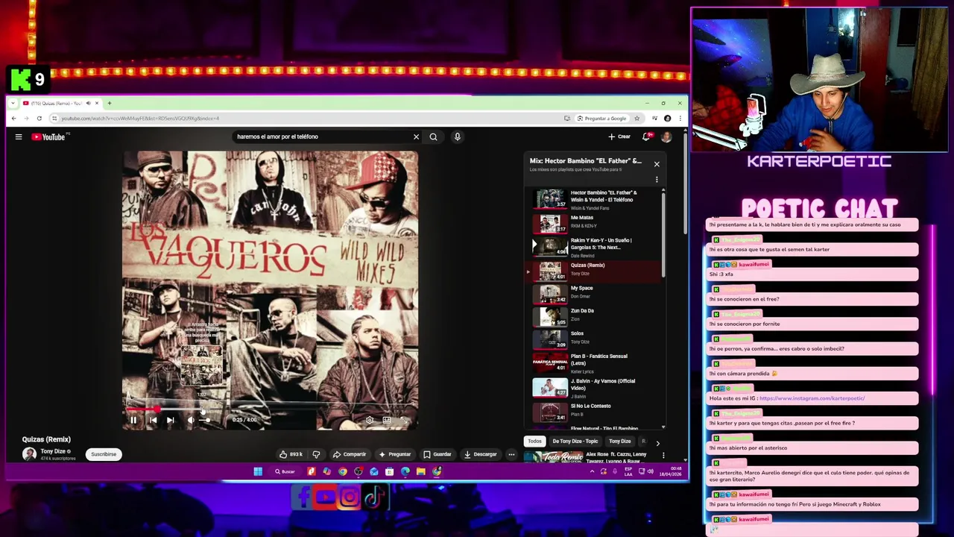Select De Tony Dize - Topic chip
Viewport: 954px width, 537px height.
[575, 441]
